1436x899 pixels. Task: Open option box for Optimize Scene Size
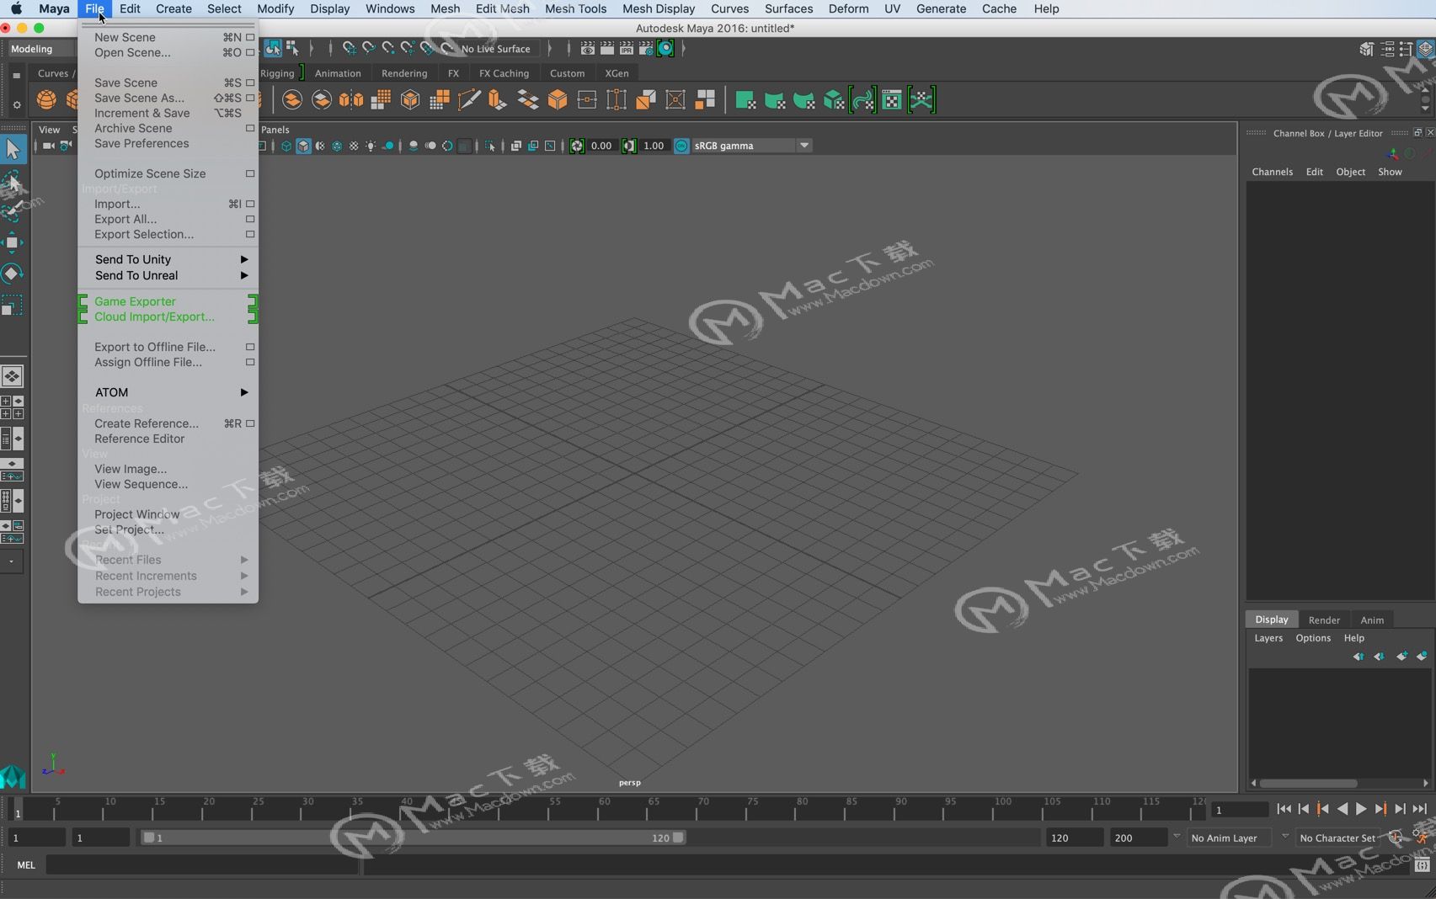[250, 173]
